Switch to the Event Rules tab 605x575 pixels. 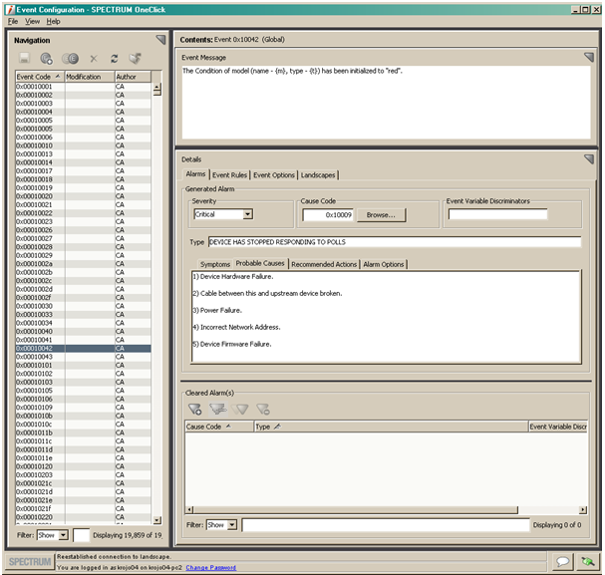pyautogui.click(x=229, y=175)
